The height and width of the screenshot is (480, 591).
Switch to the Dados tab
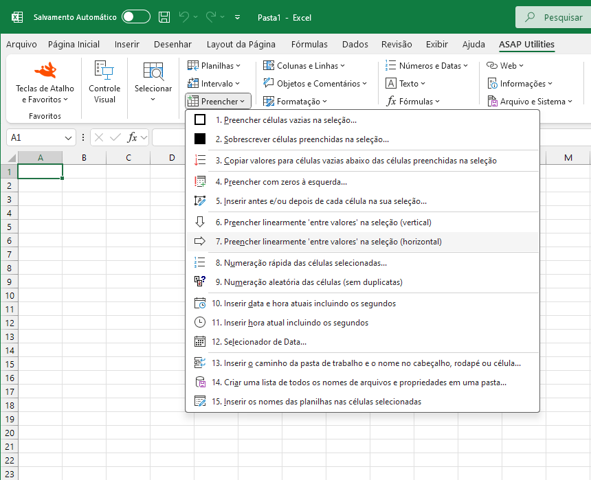[355, 45]
